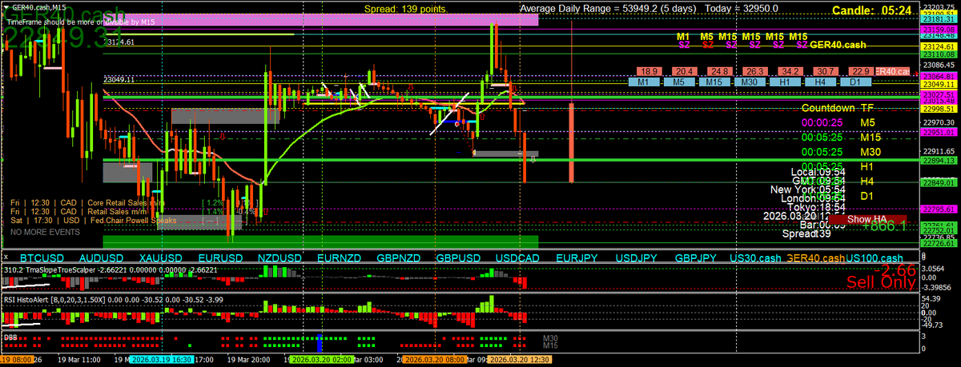
Task: Select the 2026.03.19 16:30 time marker
Action: pos(162,361)
